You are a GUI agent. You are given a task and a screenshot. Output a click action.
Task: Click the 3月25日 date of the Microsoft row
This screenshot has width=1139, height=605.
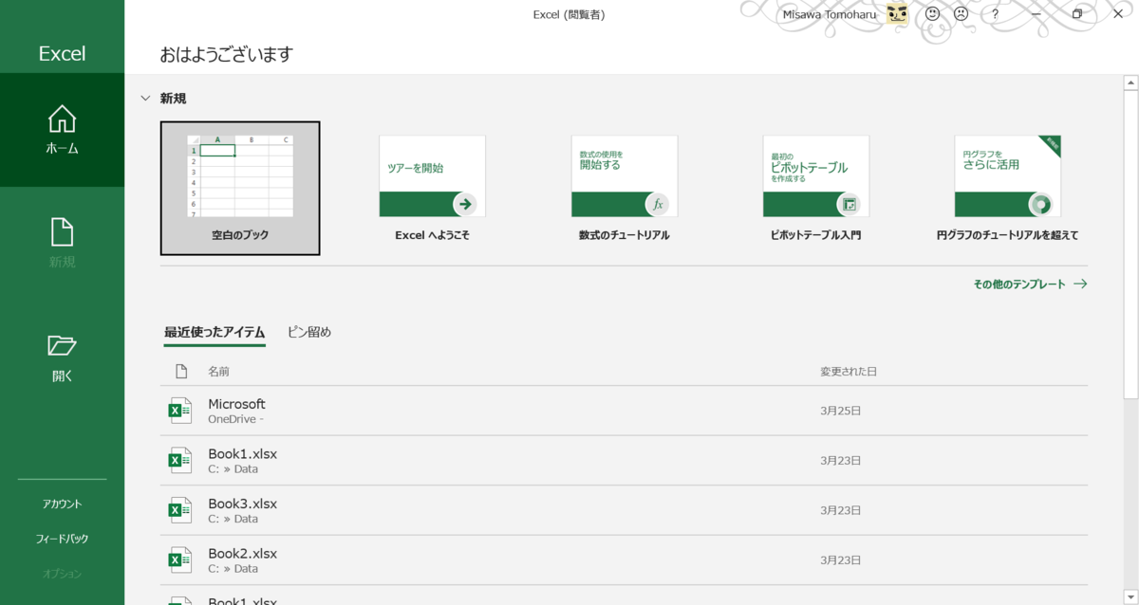tap(840, 411)
